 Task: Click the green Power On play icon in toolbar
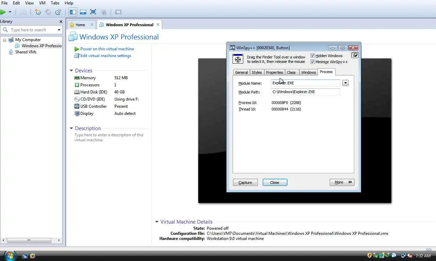pos(3,12)
